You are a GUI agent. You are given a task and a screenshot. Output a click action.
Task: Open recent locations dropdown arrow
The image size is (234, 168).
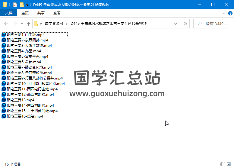(x=22, y=24)
